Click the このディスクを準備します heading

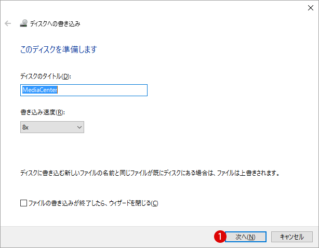58,50
